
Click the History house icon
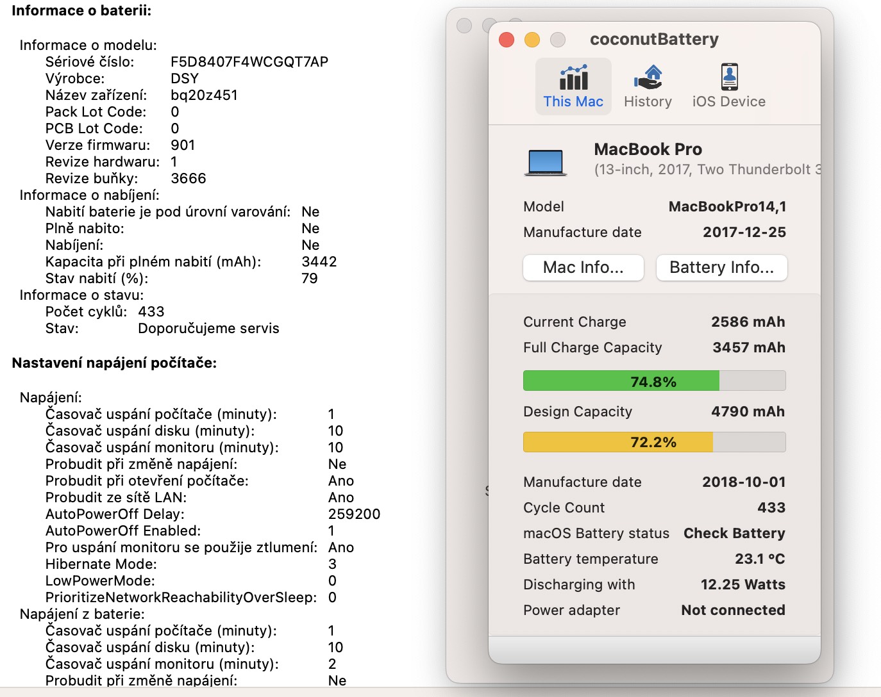point(648,78)
